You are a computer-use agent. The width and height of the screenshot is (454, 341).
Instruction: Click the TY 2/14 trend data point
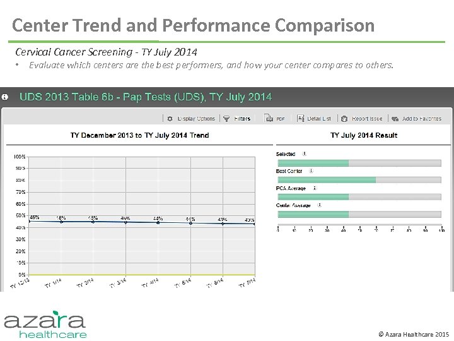click(93, 222)
